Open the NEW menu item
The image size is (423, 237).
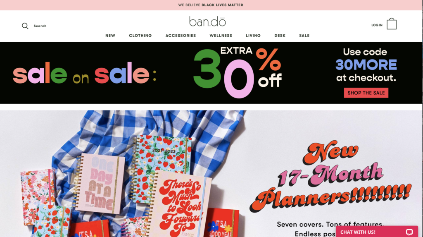(x=110, y=36)
